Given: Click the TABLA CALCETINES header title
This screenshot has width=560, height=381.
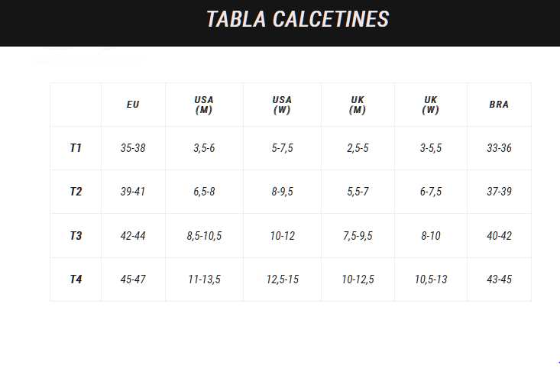Looking at the screenshot, I should pyautogui.click(x=297, y=19).
